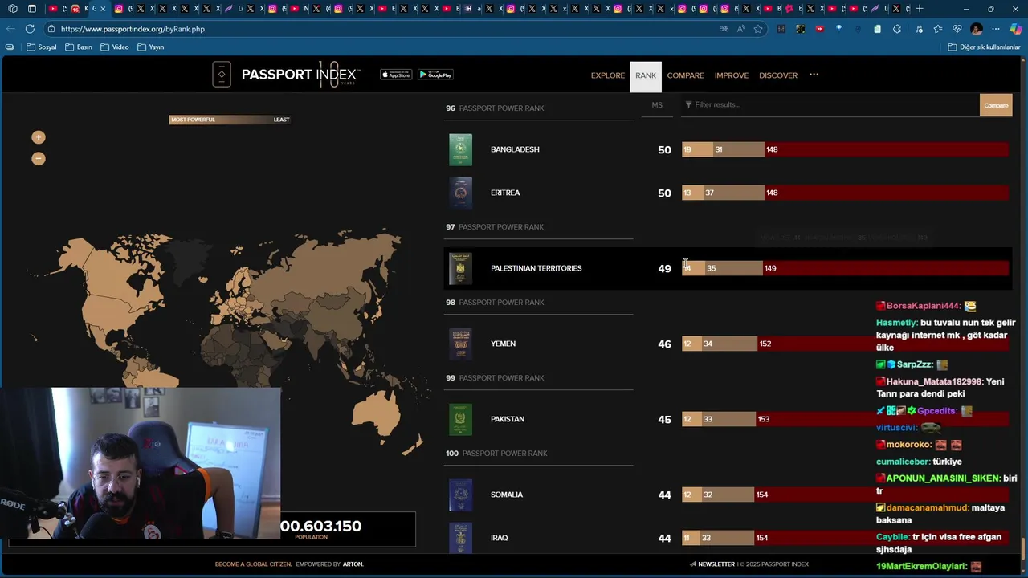Open a new browser tab with plus
Image resolution: width=1028 pixels, height=578 pixels.
tap(920, 9)
